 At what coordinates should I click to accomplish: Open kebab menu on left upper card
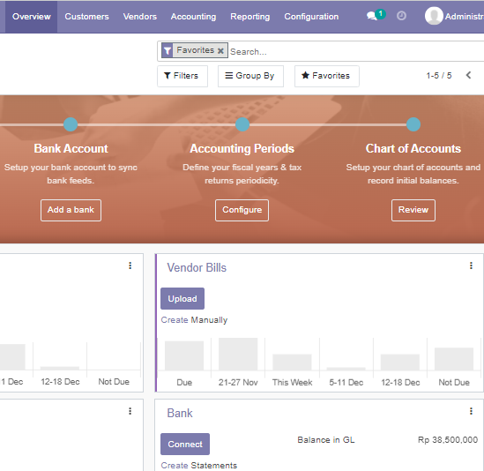(130, 265)
